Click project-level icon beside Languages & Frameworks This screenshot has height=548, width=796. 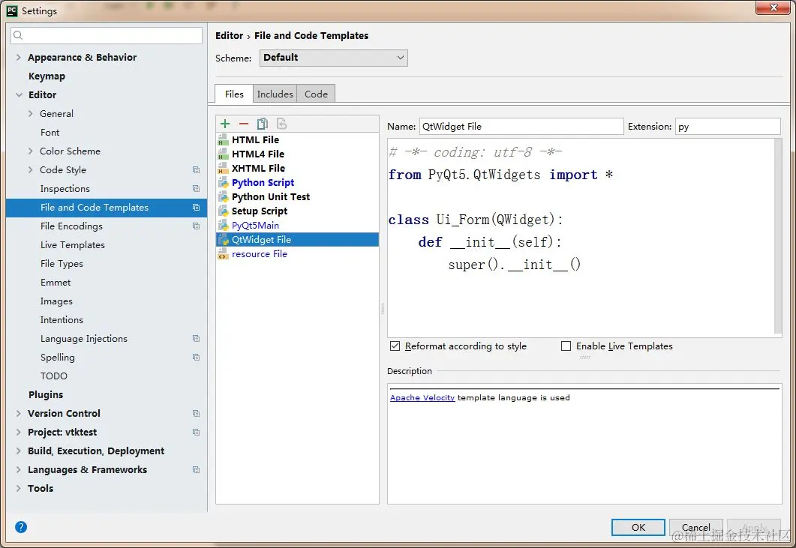tap(196, 470)
